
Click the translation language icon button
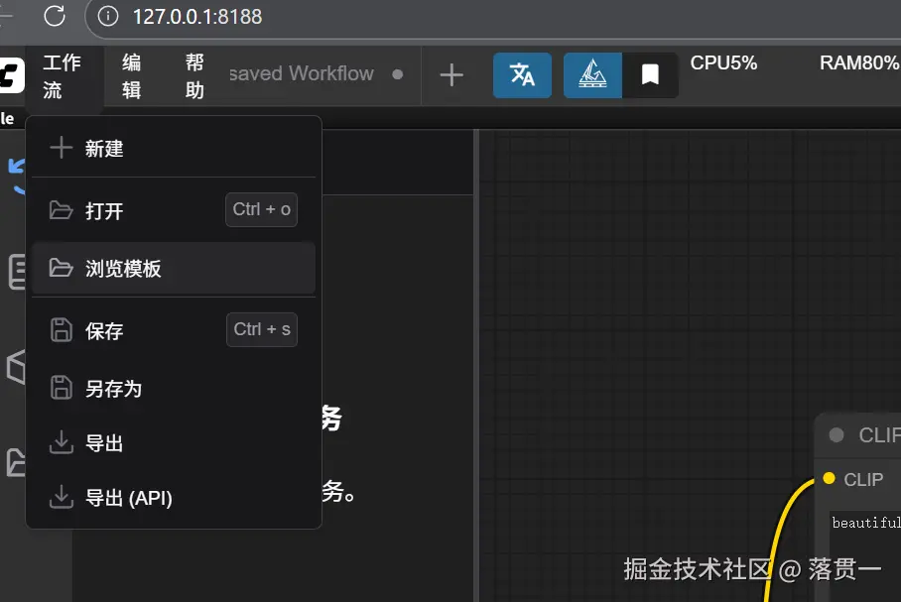522,75
